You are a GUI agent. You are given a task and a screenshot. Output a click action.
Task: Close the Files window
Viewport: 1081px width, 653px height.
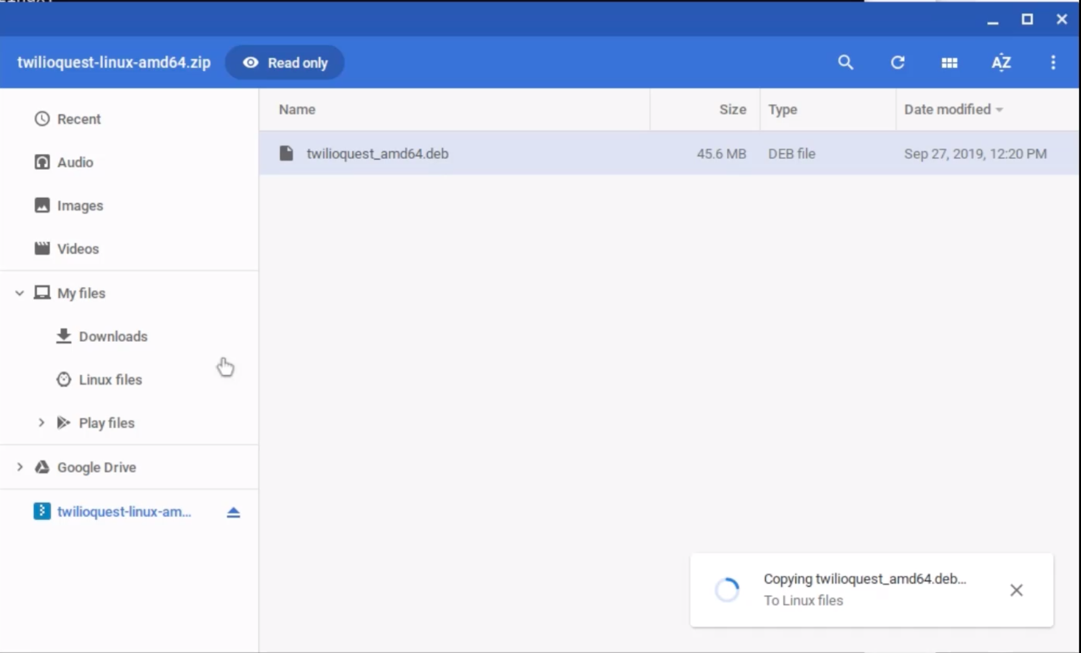pos(1062,19)
